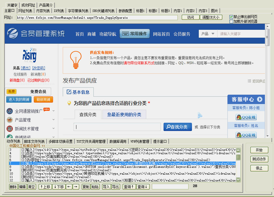Switch to the 成功网址 tab
The image size is (274, 197).
28,5
